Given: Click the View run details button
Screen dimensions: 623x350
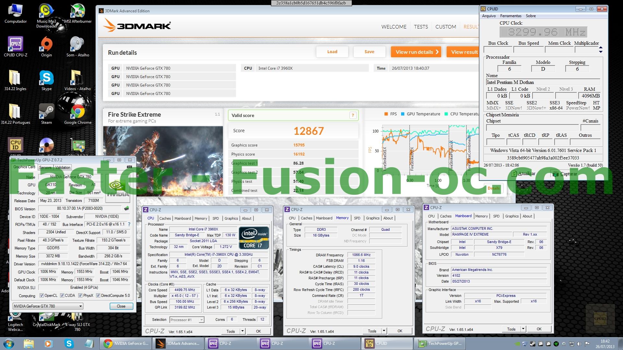Looking at the screenshot, I should coord(417,52).
